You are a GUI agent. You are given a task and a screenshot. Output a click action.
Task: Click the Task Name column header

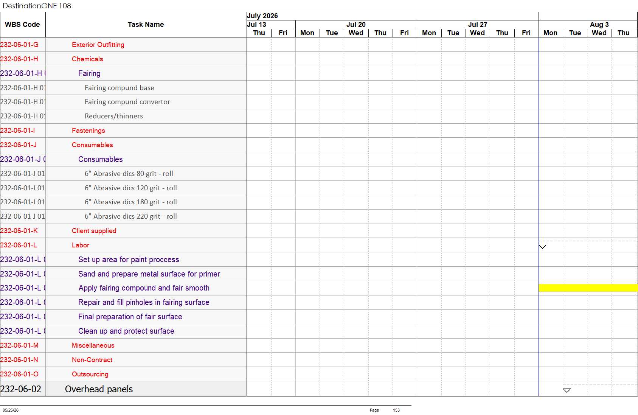(146, 25)
